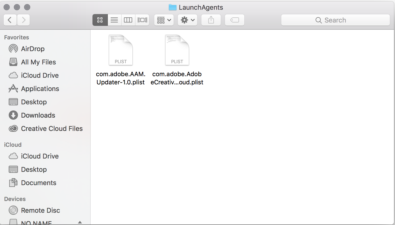
Task: Click the iCloud sidebar section heading
Action: 13,145
